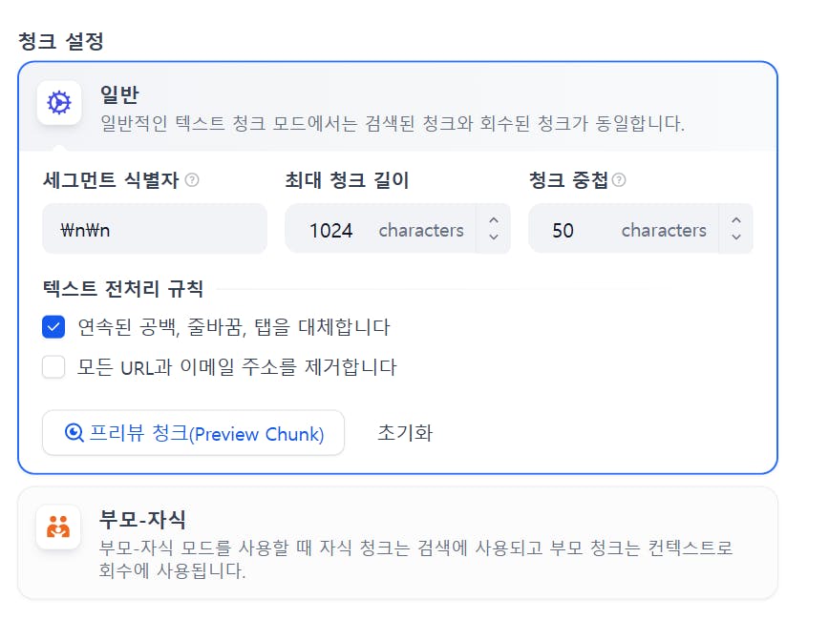Click help icon beside 세그먼트 식별자
The height and width of the screenshot is (620, 829).
[x=192, y=180]
